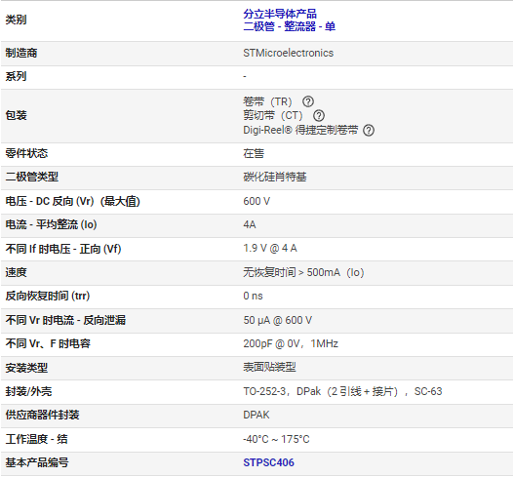
Task: Click the 无恢复时间 > 500mA speed value
Action: [303, 272]
